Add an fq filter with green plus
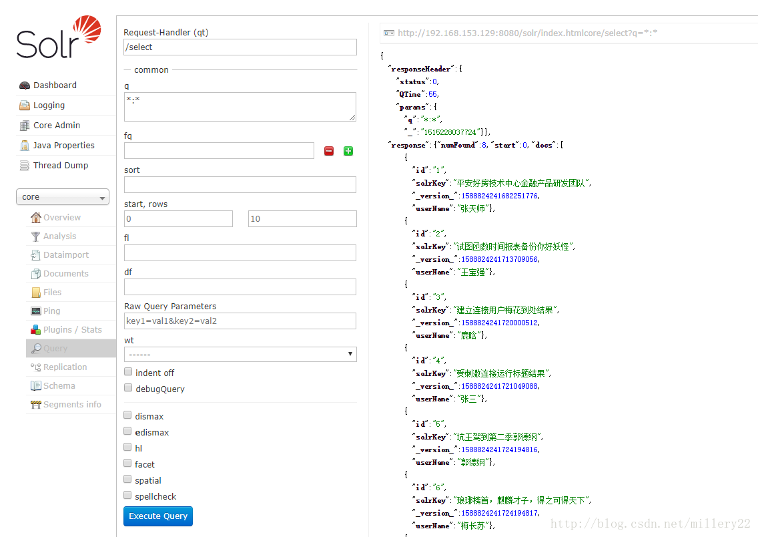This screenshot has width=758, height=537. point(348,152)
